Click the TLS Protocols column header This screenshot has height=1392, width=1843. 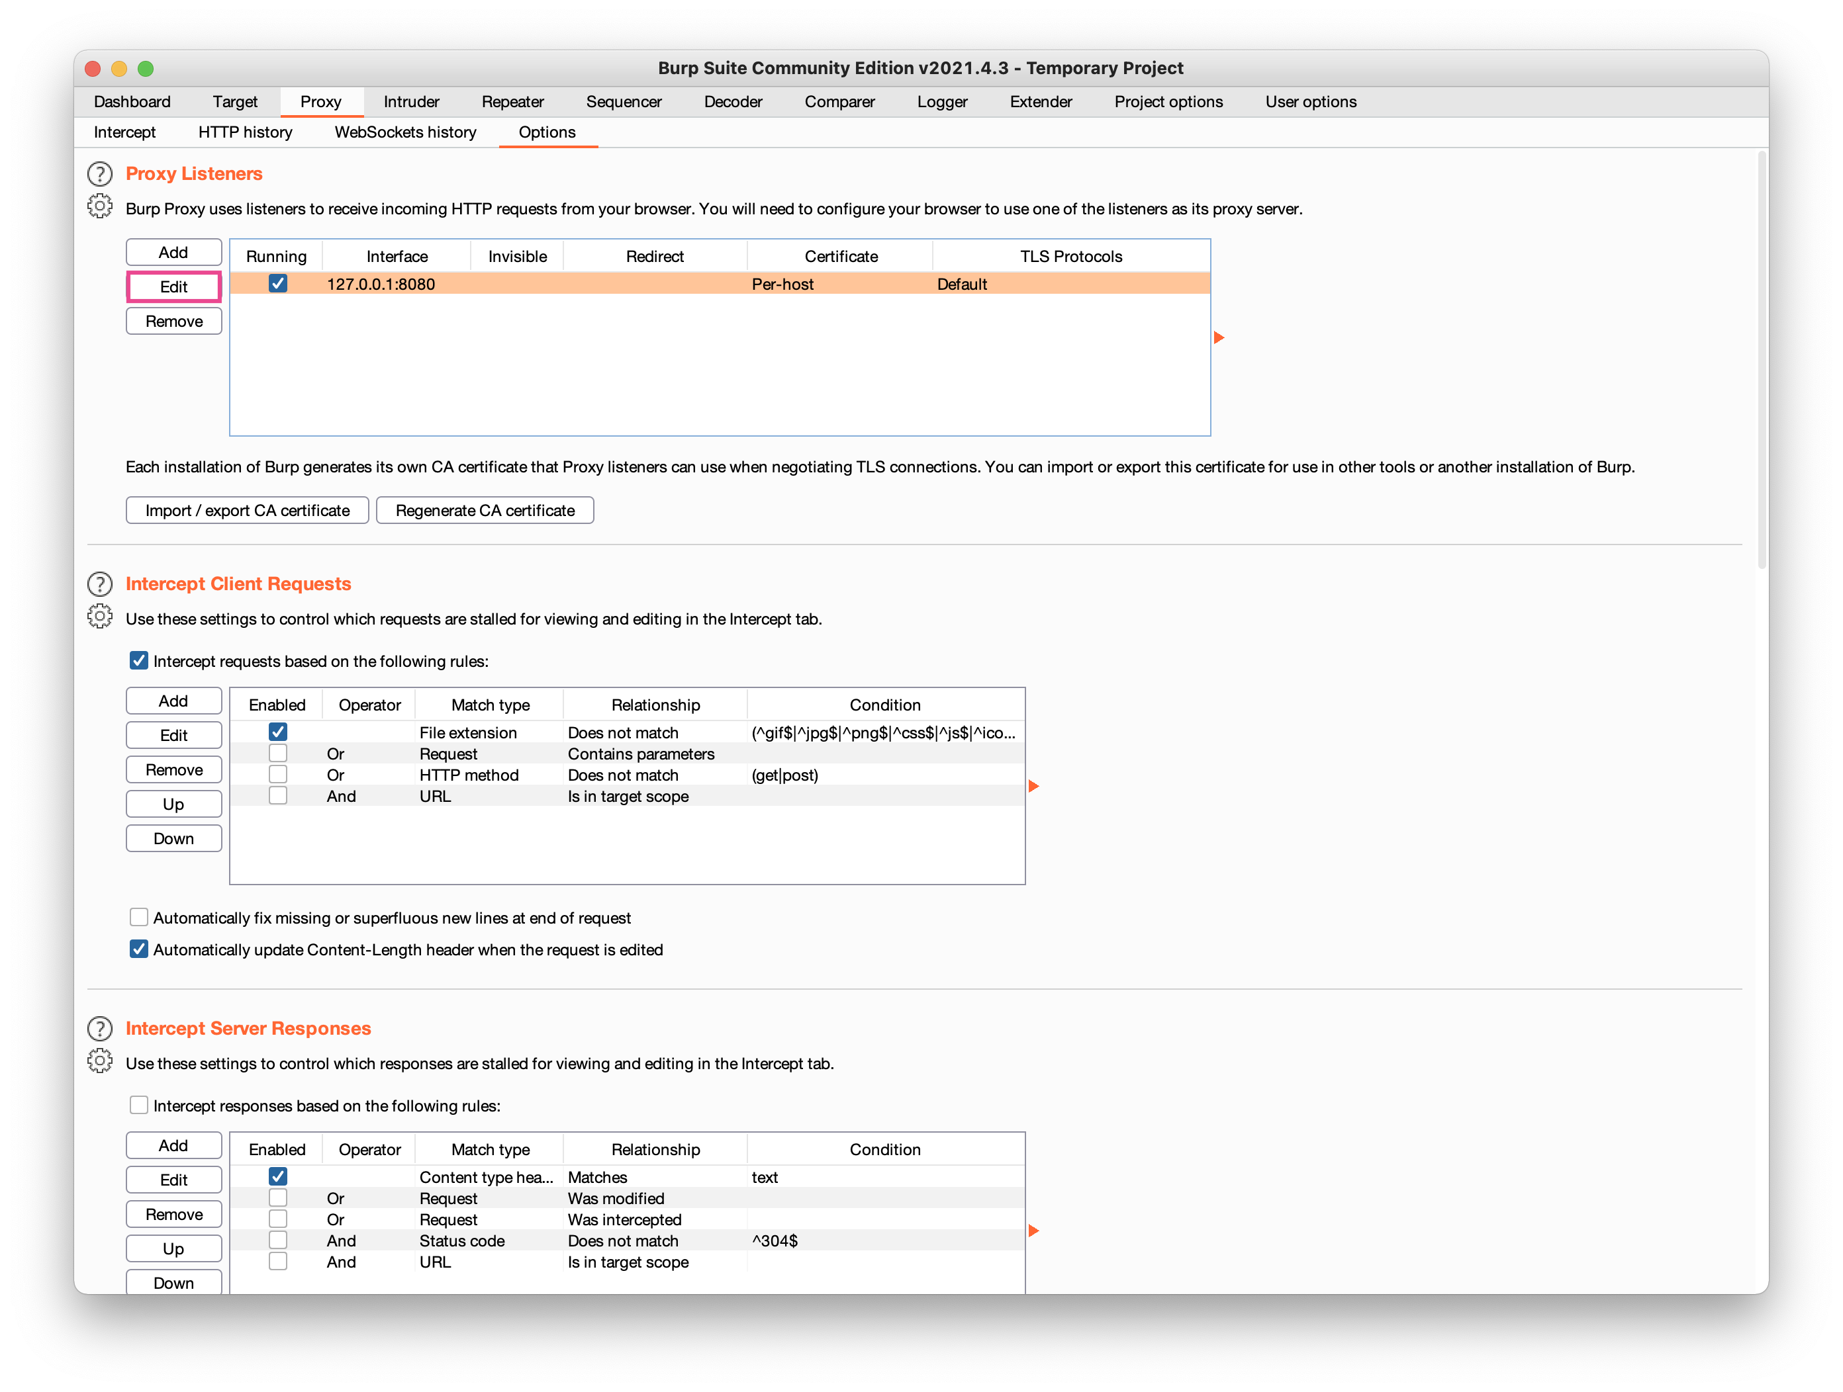(x=1072, y=257)
